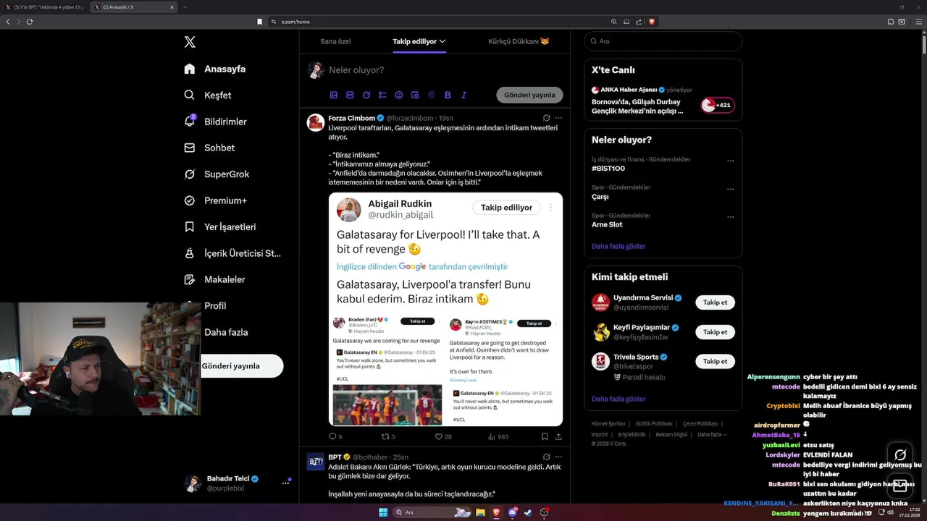The width and height of the screenshot is (927, 521).
Task: Switch to the Sana özel tab
Action: 335,41
